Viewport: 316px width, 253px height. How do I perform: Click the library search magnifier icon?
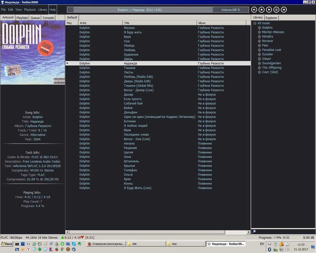[x=254, y=232]
